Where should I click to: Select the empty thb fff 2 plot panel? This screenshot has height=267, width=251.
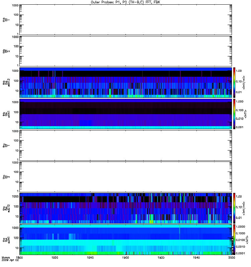pos(125,51)
